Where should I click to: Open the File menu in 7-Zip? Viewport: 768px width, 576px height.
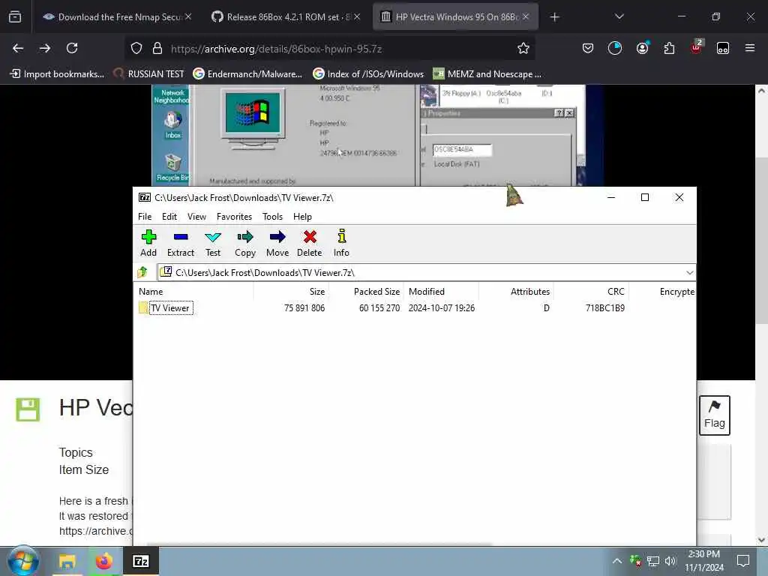coord(145,217)
